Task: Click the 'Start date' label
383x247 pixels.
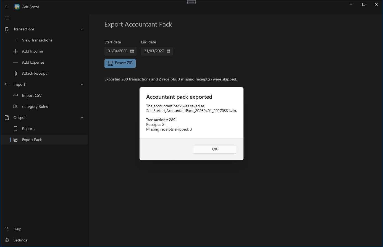Action: tap(113, 42)
